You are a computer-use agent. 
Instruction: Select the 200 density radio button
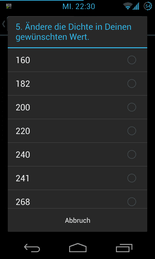coord(132,107)
